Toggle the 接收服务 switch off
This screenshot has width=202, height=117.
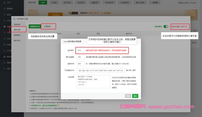click(166, 26)
